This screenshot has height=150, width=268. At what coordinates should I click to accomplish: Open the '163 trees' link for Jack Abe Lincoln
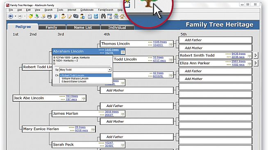coord(72,96)
